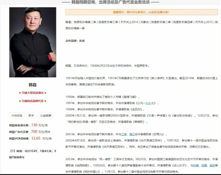This screenshot has height=175, width=221.
Task: Select the 内地明星 tag button
Action: tap(17, 116)
